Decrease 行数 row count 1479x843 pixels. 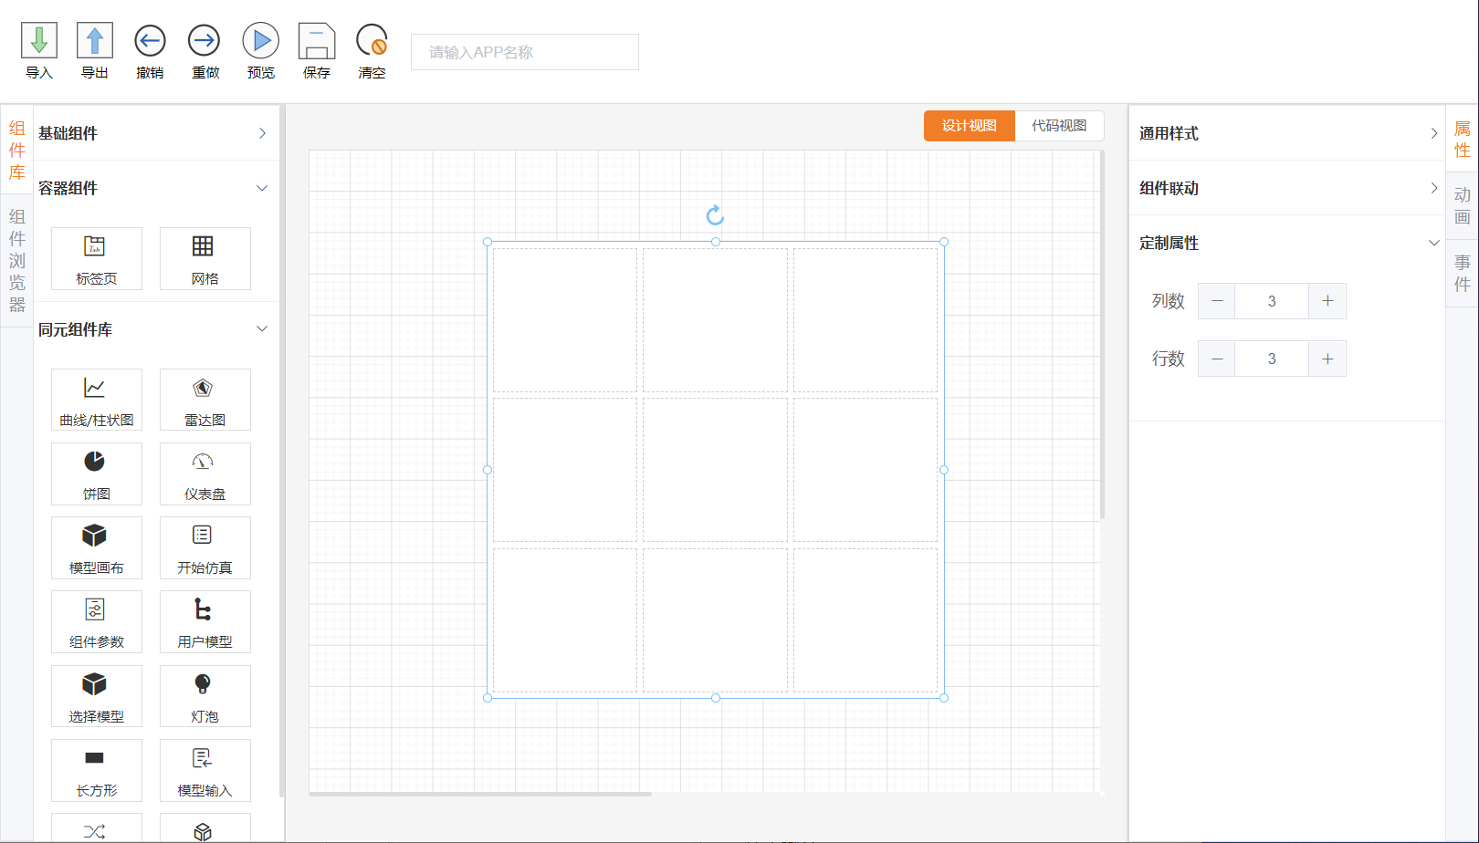click(1217, 359)
